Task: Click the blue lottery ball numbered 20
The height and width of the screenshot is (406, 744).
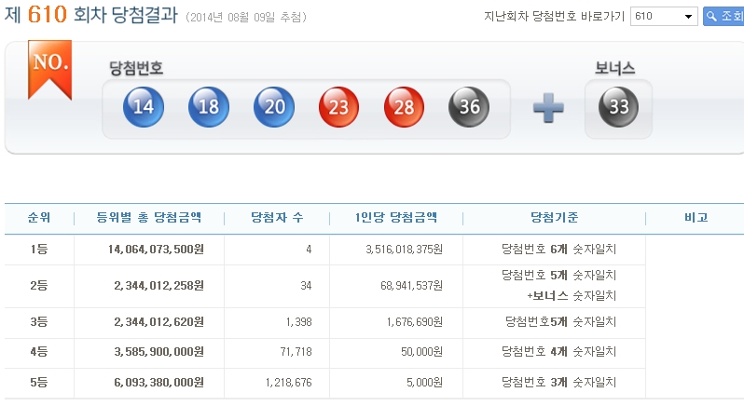Action: point(274,107)
